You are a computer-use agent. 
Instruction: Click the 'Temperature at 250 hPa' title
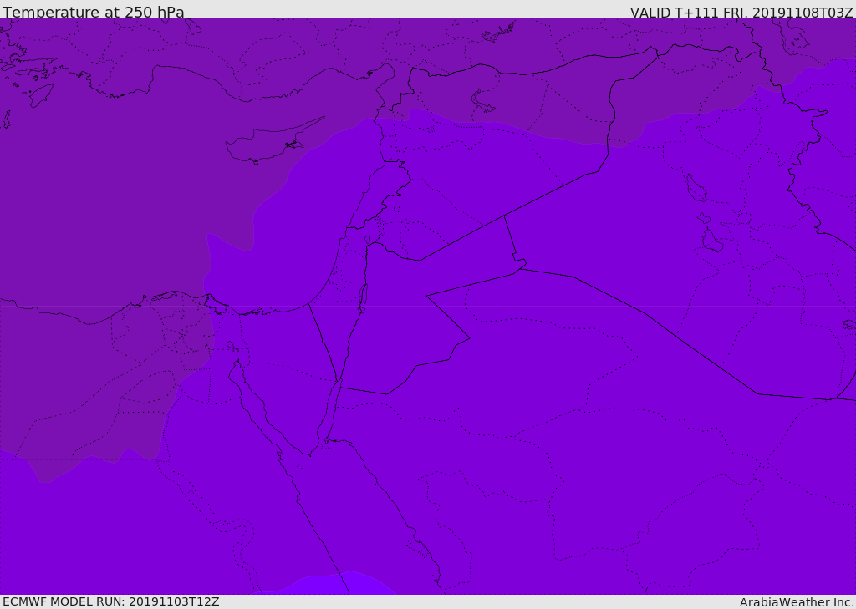coord(94,12)
